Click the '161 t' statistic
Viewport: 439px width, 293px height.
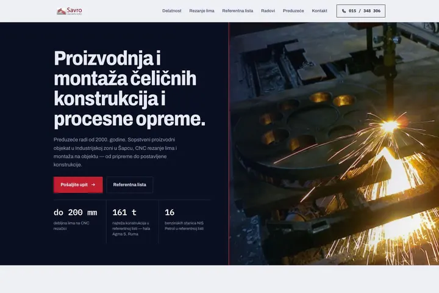[124, 212]
